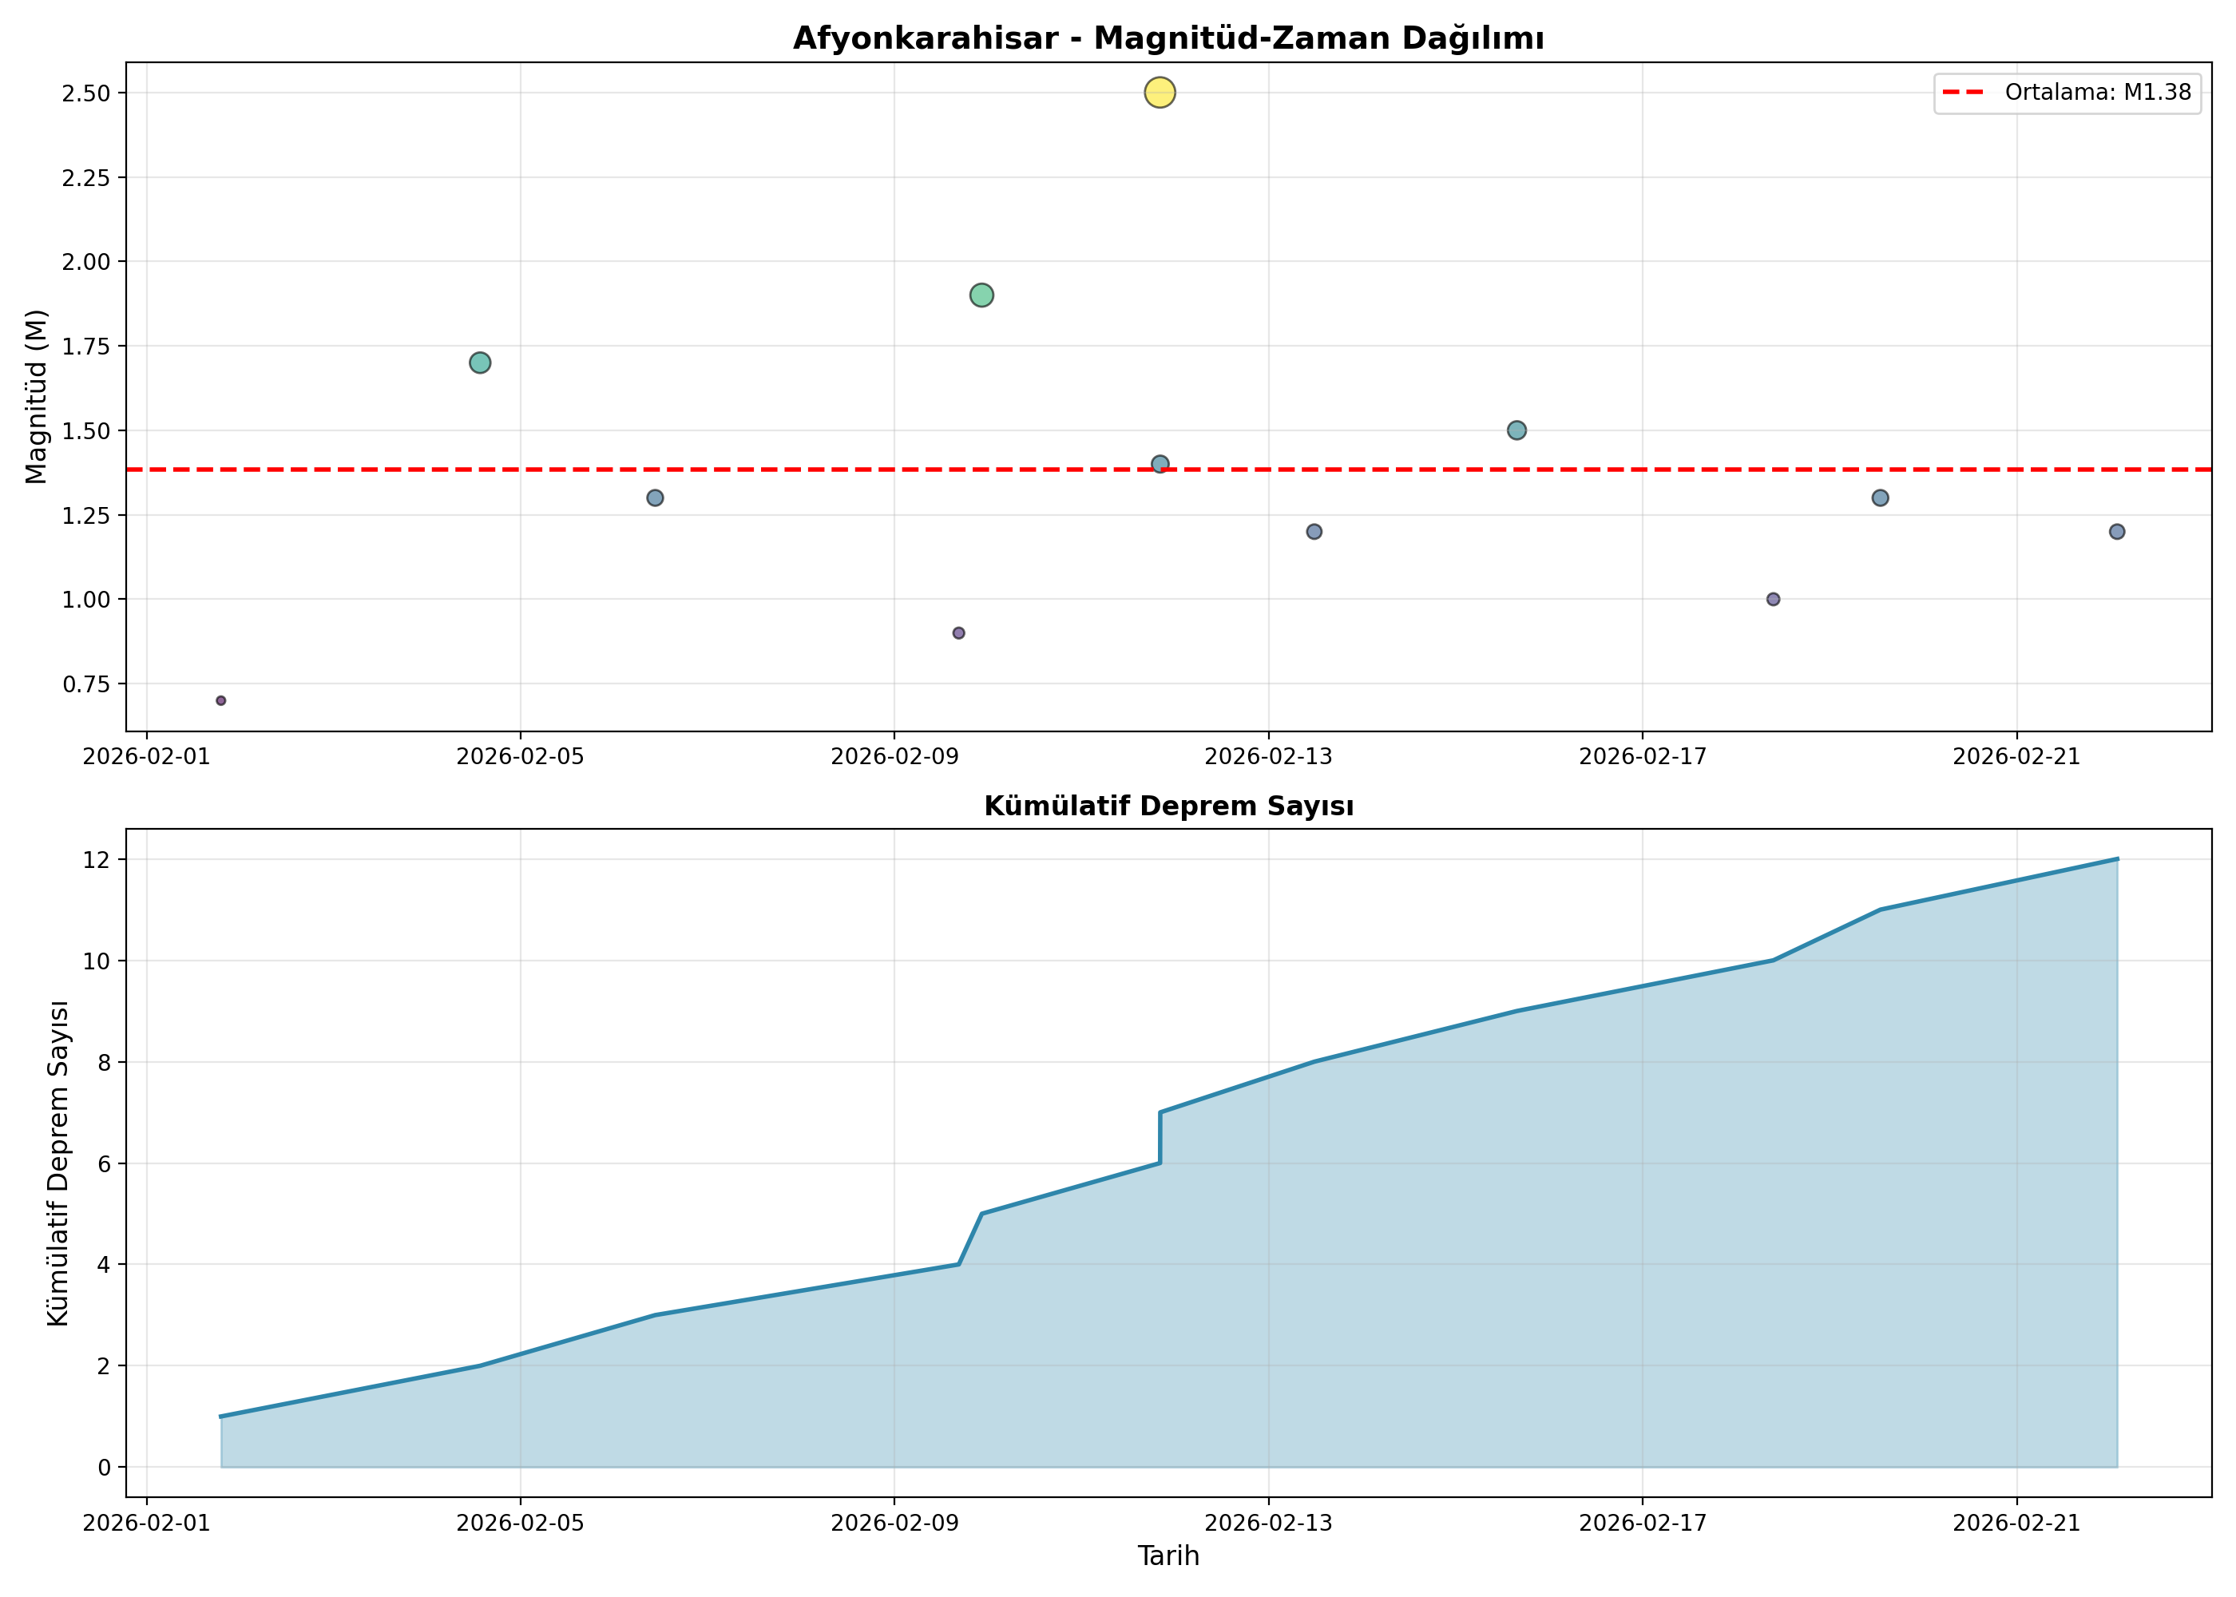Image resolution: width=2236 pixels, height=1597 pixels.
Task: Click the yellow M2.50 earthquake point
Action: tap(1160, 93)
